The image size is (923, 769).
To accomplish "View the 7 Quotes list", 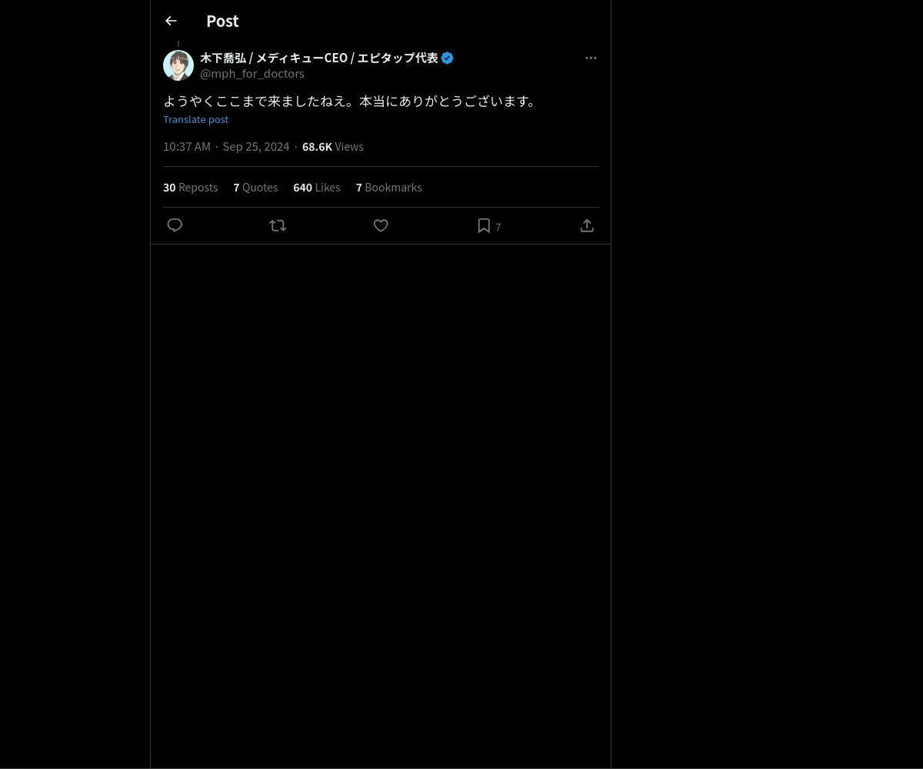I will coord(255,187).
